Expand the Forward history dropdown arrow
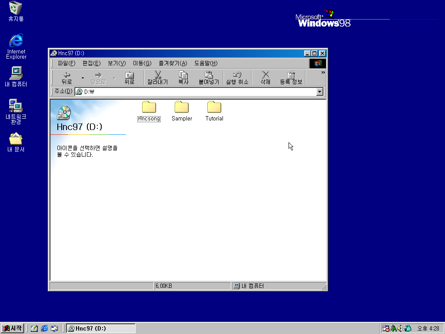Image resolution: width=445 pixels, height=334 pixels. 114,78
